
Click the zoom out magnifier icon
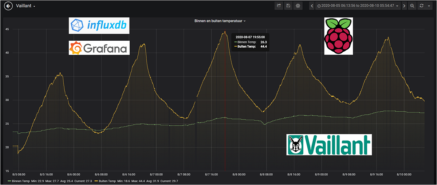[x=412, y=6]
